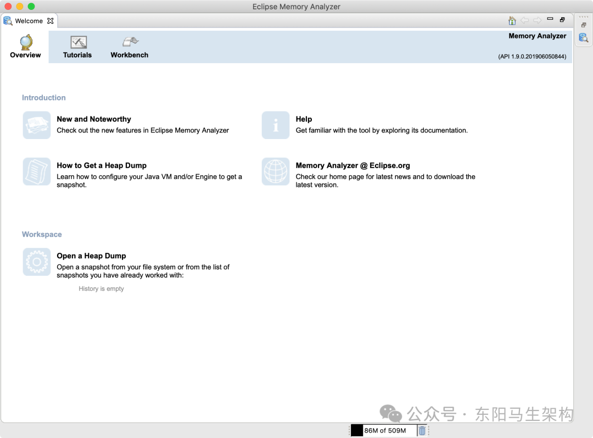Open the Overview globe icon
This screenshot has width=593, height=438.
[26, 42]
